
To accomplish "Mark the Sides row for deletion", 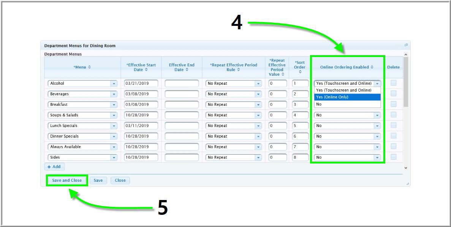I will (x=393, y=157).
